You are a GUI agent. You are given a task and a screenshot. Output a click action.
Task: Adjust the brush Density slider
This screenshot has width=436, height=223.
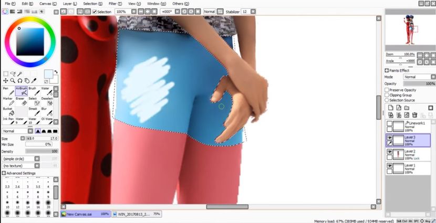coord(41,151)
